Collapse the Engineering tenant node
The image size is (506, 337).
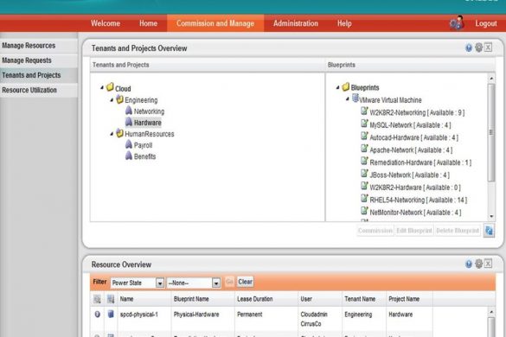point(112,100)
